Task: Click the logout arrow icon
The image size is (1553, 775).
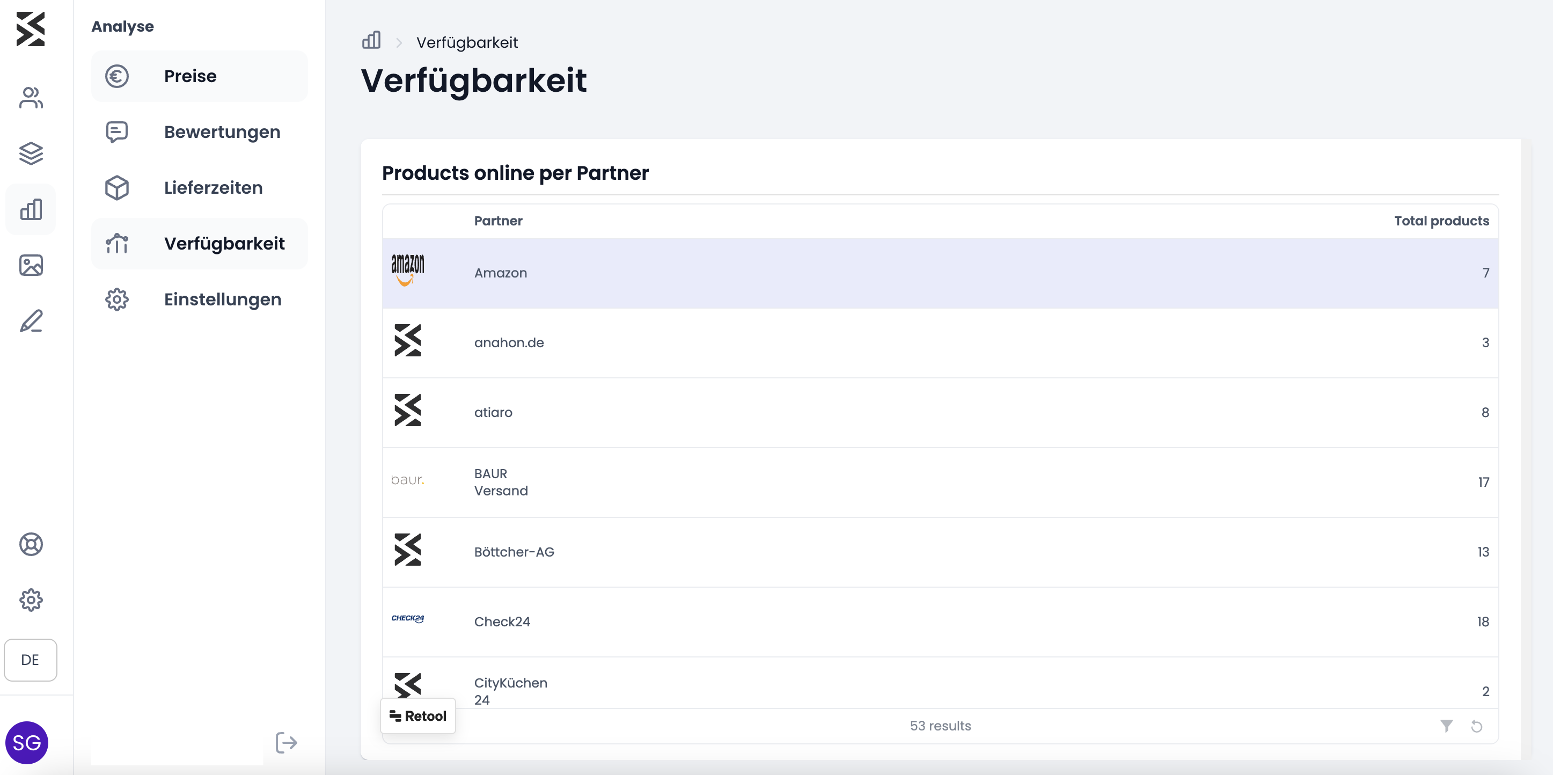Action: pos(287,742)
